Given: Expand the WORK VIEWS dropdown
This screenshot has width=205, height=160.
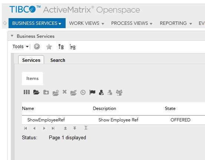Looking at the screenshot, I should [x=86, y=23].
